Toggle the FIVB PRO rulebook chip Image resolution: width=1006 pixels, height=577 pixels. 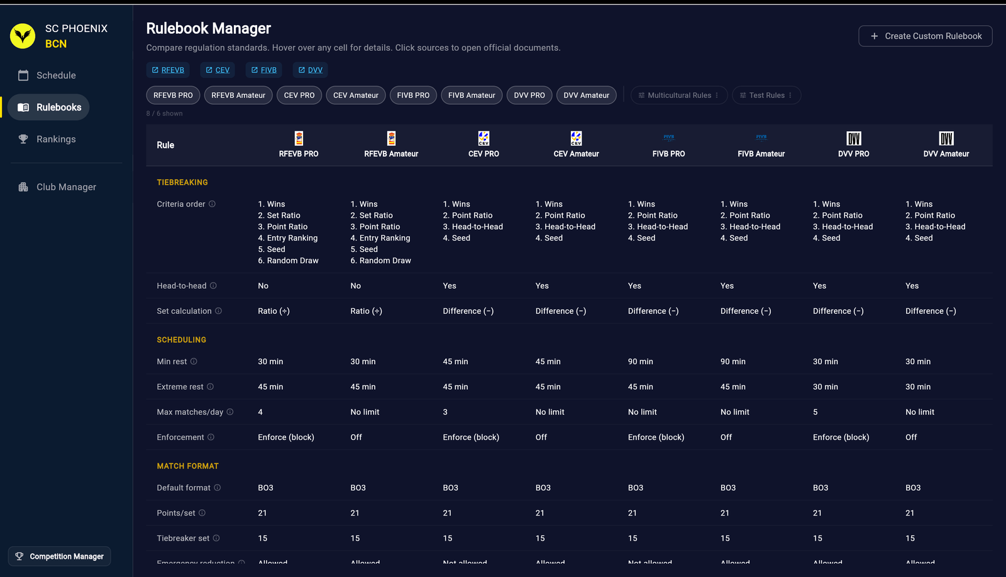coord(413,95)
